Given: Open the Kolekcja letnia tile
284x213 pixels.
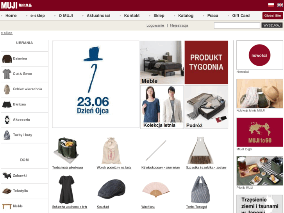Looking at the screenshot, I should (x=162, y=107).
